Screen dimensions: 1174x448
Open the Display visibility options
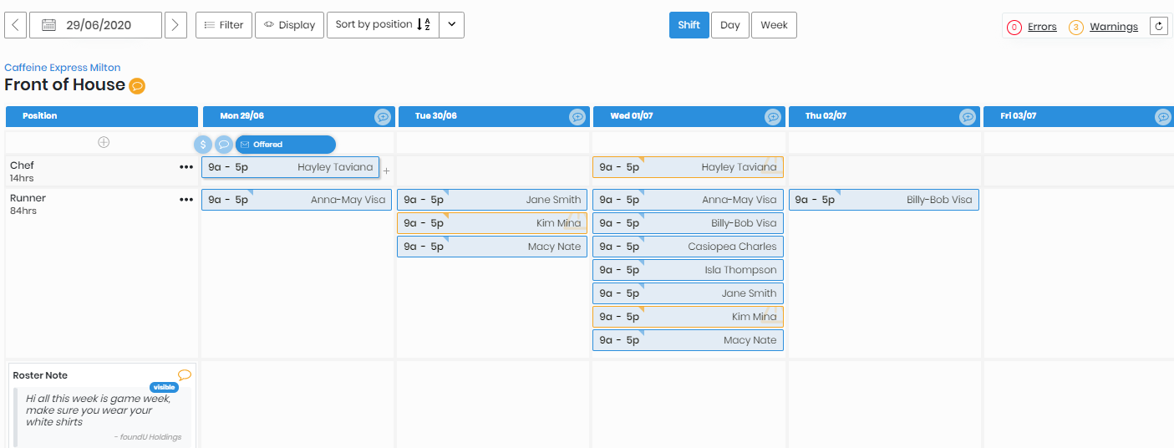pyautogui.click(x=289, y=25)
